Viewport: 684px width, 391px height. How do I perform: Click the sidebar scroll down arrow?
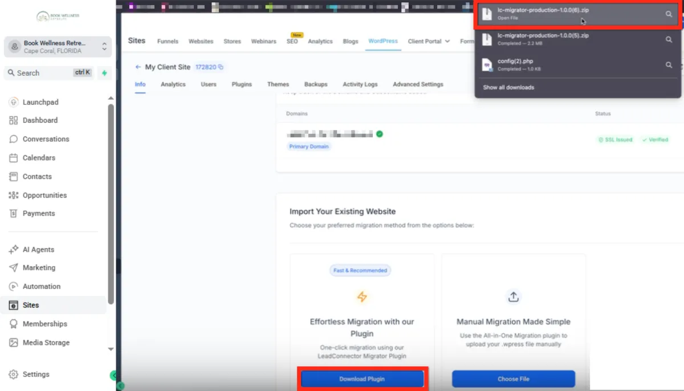(111, 349)
